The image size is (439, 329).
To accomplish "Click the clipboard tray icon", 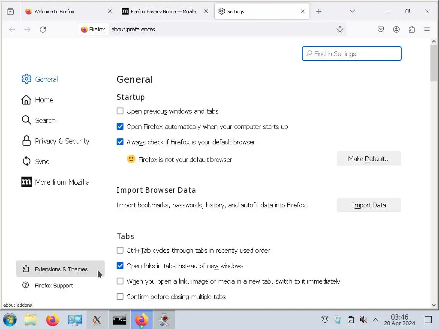I will click(351, 320).
